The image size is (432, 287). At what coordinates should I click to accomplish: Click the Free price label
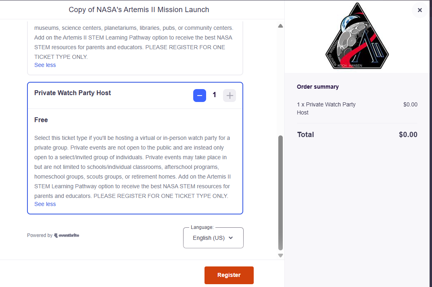tap(41, 120)
